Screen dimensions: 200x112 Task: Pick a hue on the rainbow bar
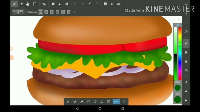coord(180,54)
